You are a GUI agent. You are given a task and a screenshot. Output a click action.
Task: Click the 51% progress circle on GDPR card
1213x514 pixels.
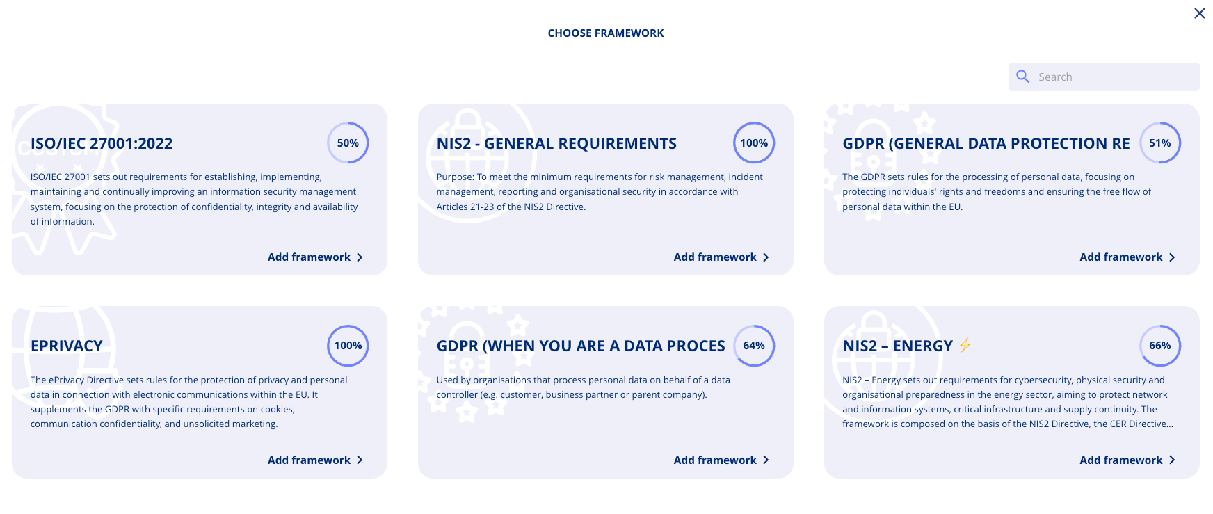pyautogui.click(x=1160, y=143)
